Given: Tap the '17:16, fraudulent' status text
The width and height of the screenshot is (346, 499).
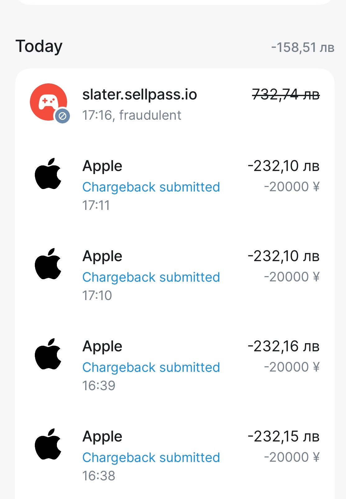Looking at the screenshot, I should [x=131, y=115].
